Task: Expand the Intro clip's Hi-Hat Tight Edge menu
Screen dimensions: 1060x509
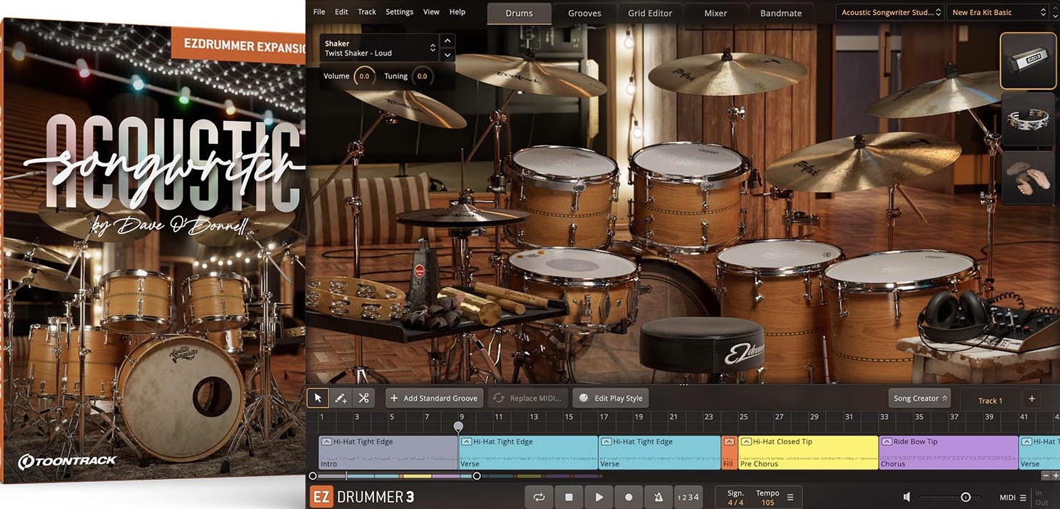Action: 326,442
